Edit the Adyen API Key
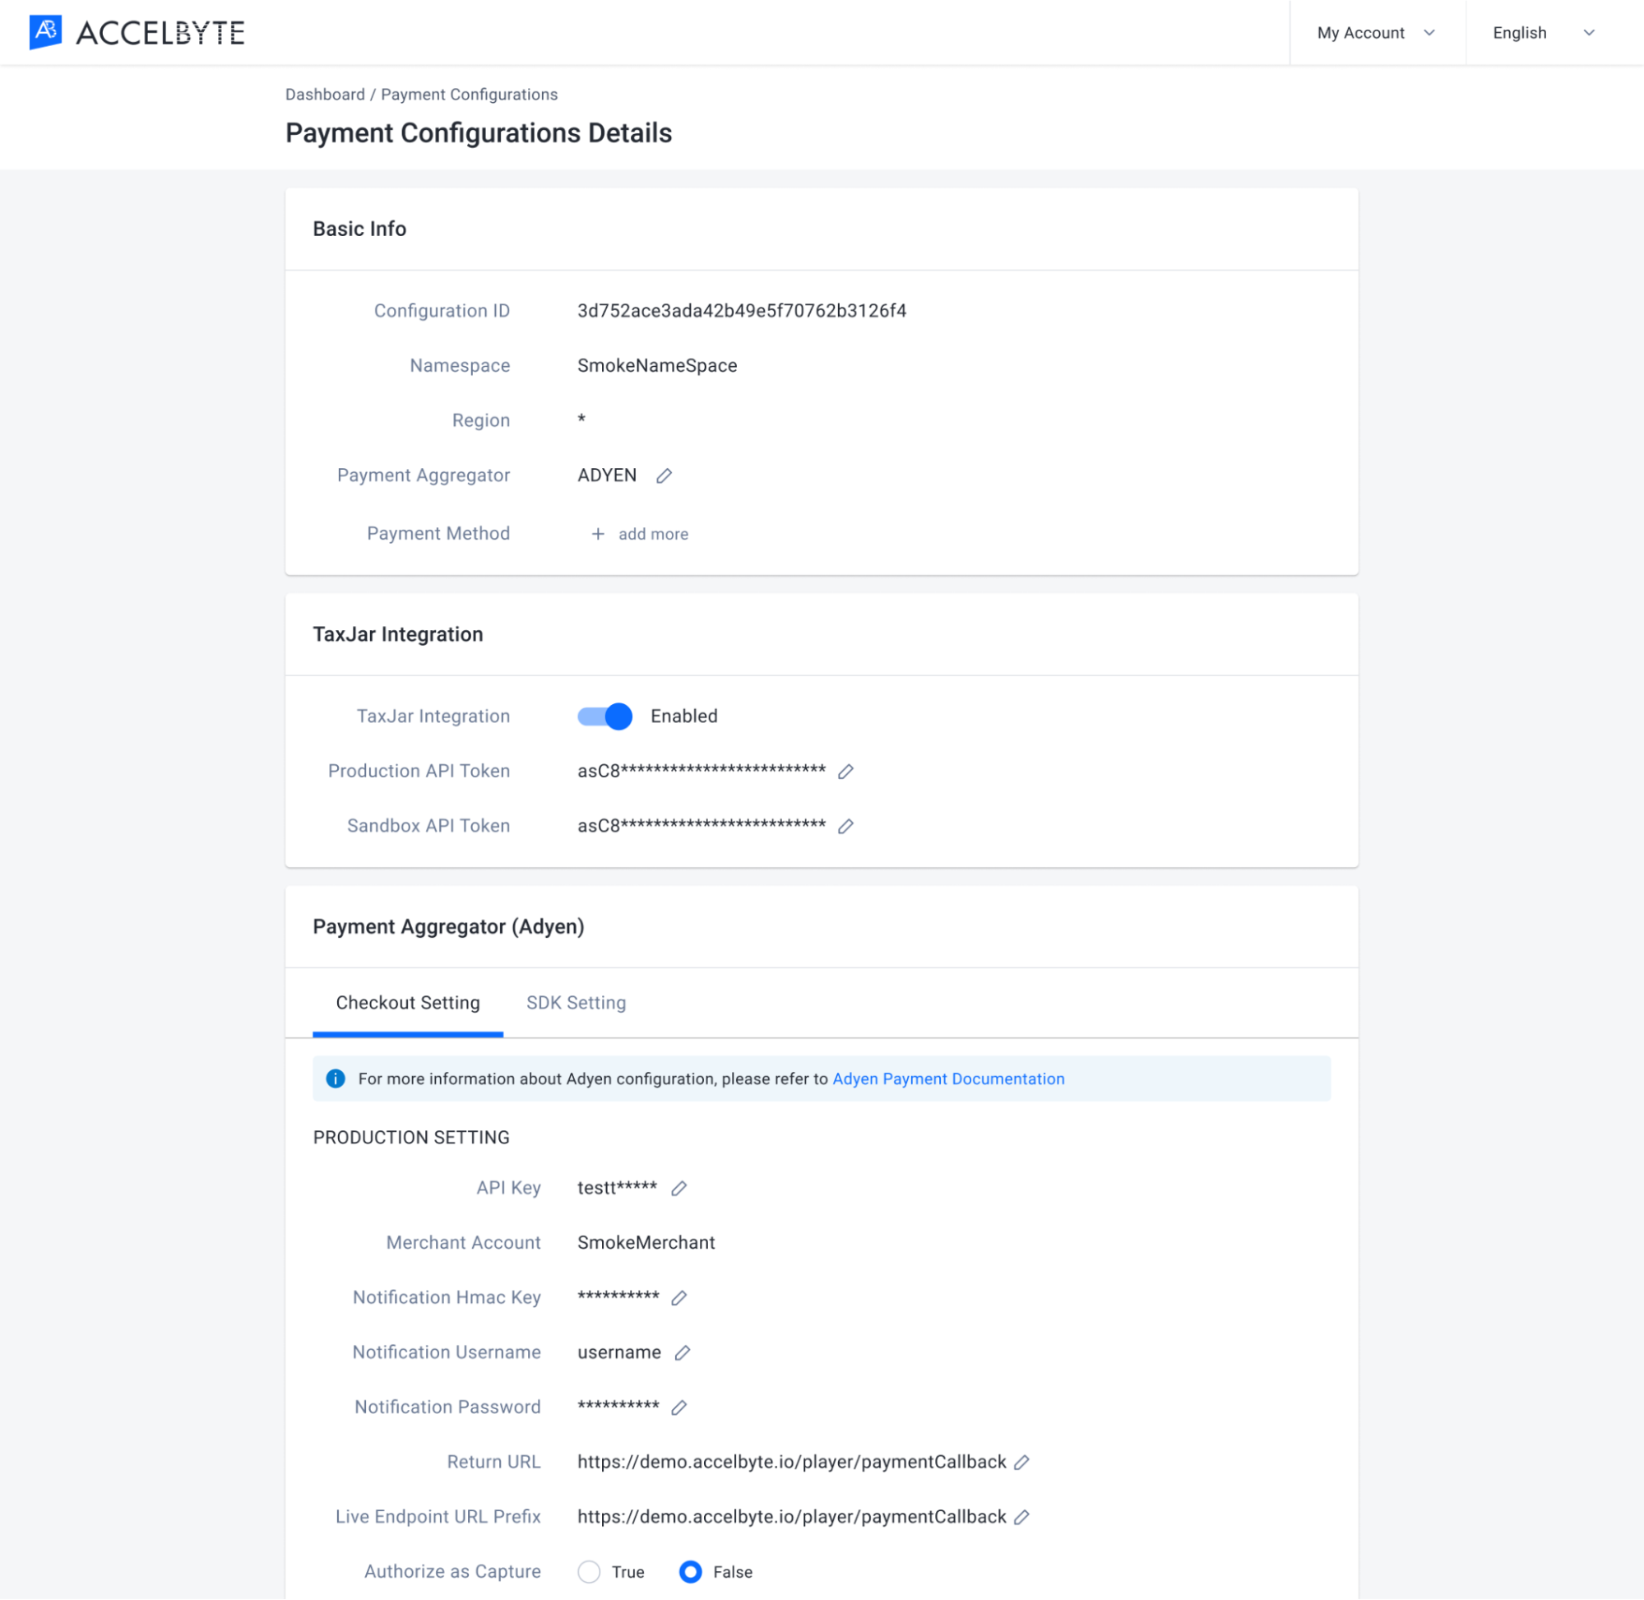Image resolution: width=1644 pixels, height=1600 pixels. [678, 1187]
